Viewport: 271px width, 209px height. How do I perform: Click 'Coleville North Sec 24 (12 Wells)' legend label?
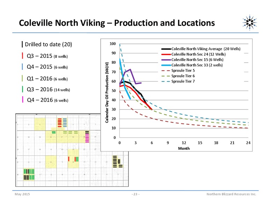(x=198, y=54)
